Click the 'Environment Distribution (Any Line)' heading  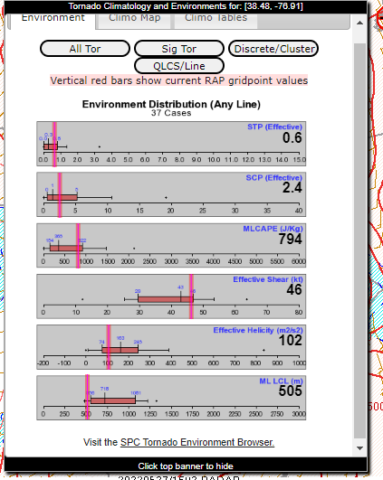171,104
